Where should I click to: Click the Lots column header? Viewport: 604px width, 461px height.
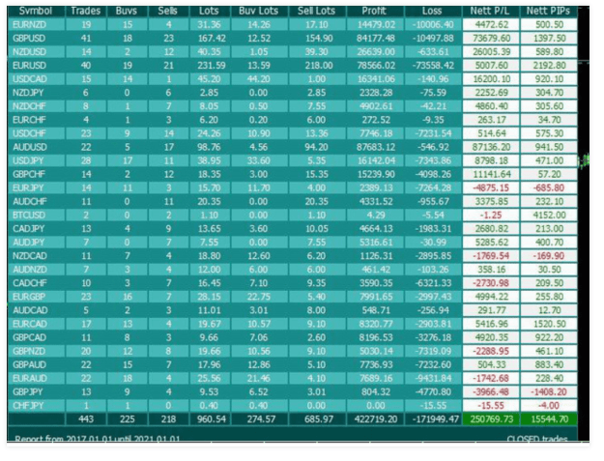tap(210, 12)
